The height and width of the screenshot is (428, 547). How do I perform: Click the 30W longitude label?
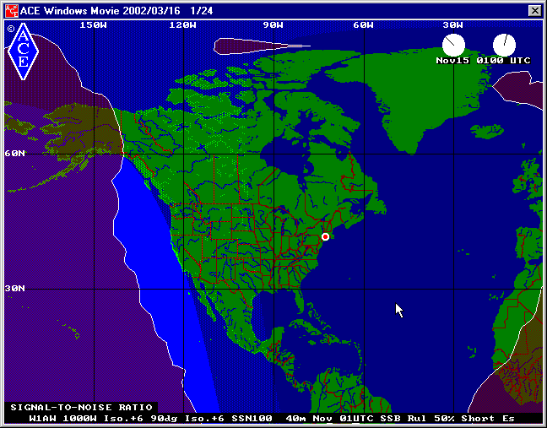click(452, 25)
